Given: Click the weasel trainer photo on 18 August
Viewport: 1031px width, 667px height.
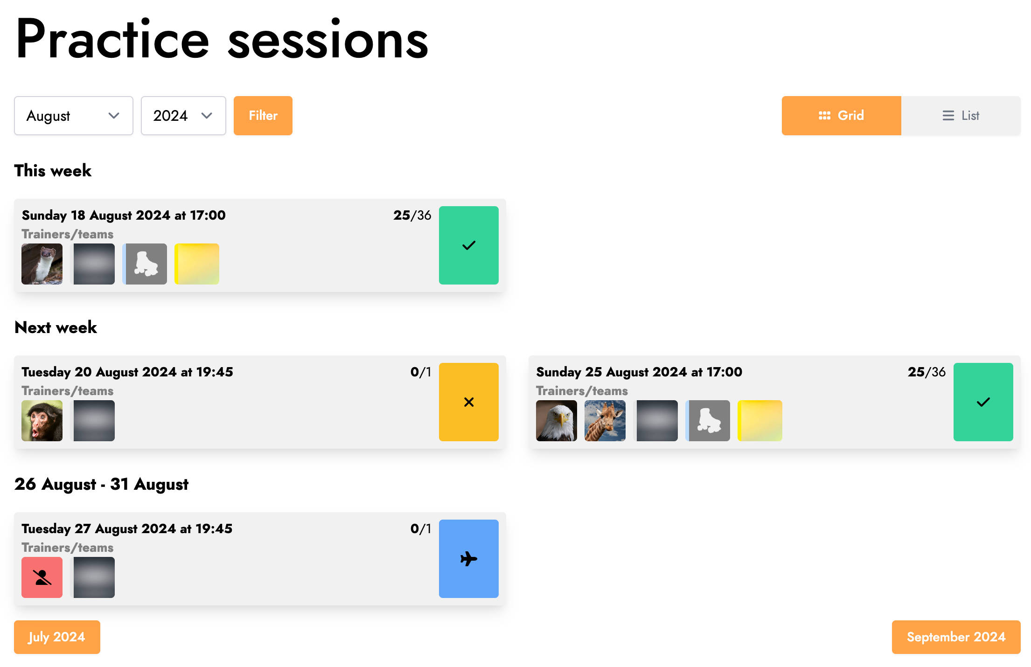Looking at the screenshot, I should [42, 264].
